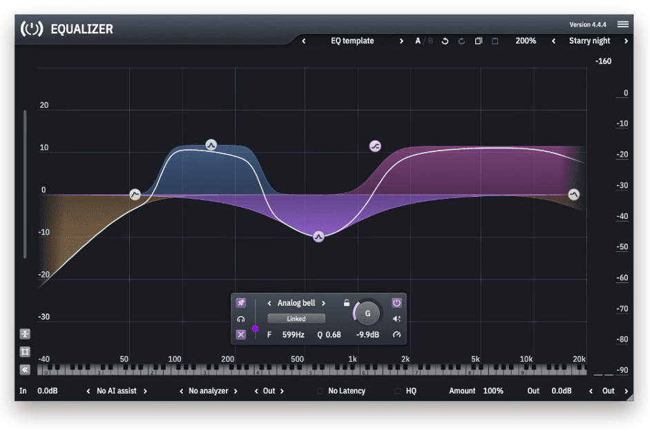Image resolution: width=650 pixels, height=437 pixels.
Task: Go to next EQ template
Action: 401,41
